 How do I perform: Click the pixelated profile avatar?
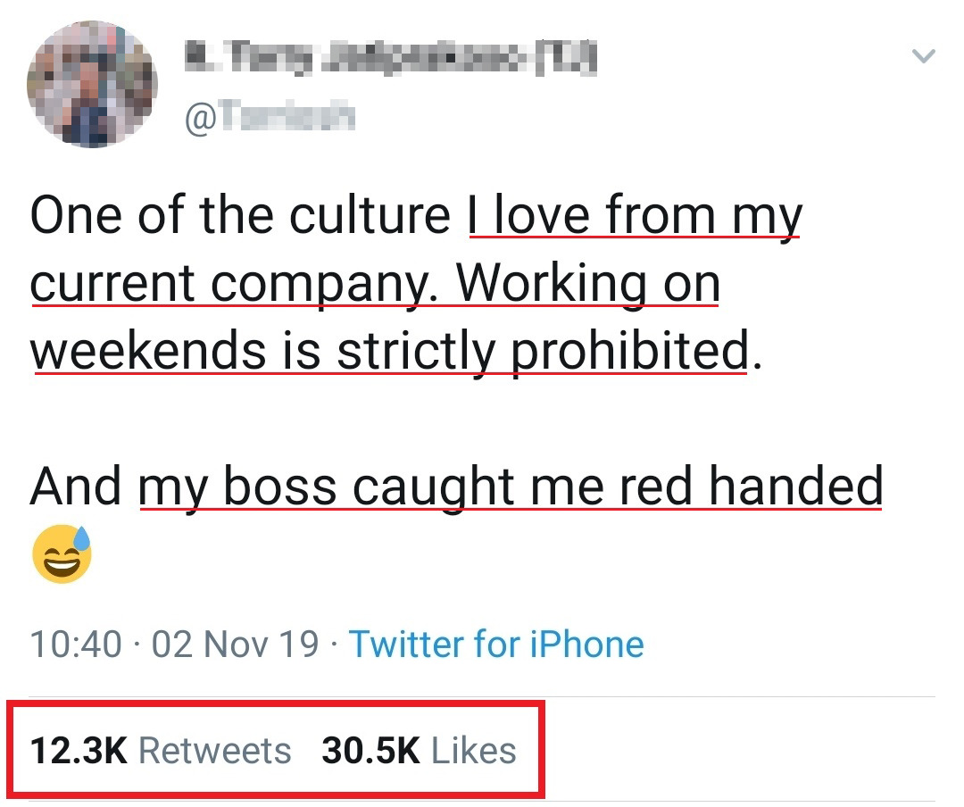point(93,84)
